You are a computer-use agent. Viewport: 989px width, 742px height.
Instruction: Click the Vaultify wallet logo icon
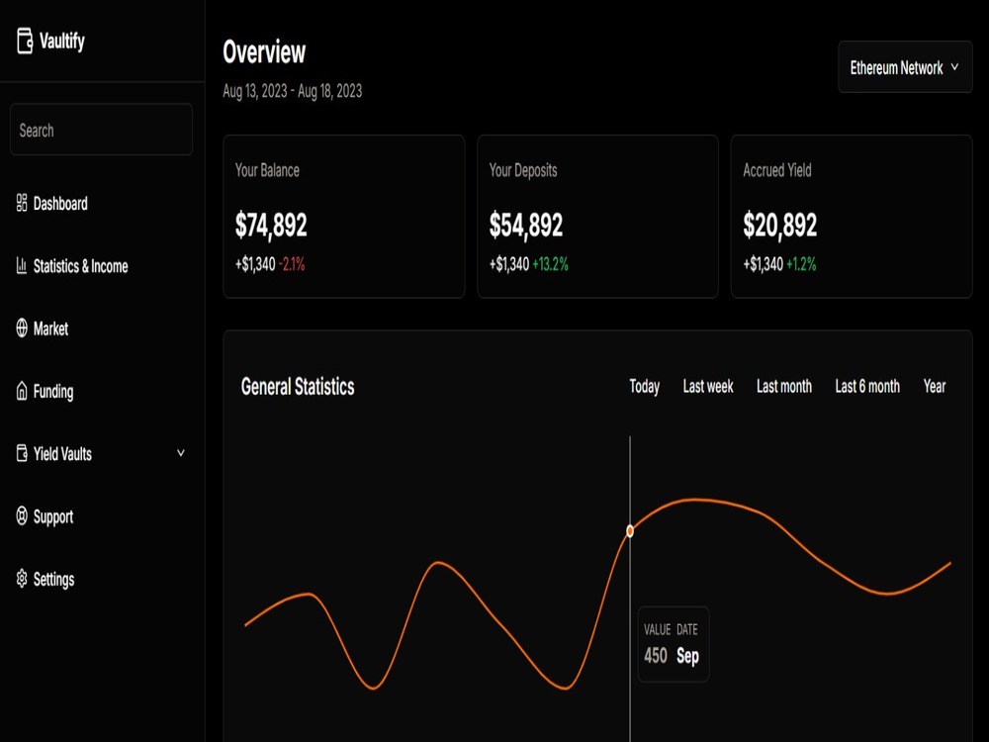tap(25, 41)
